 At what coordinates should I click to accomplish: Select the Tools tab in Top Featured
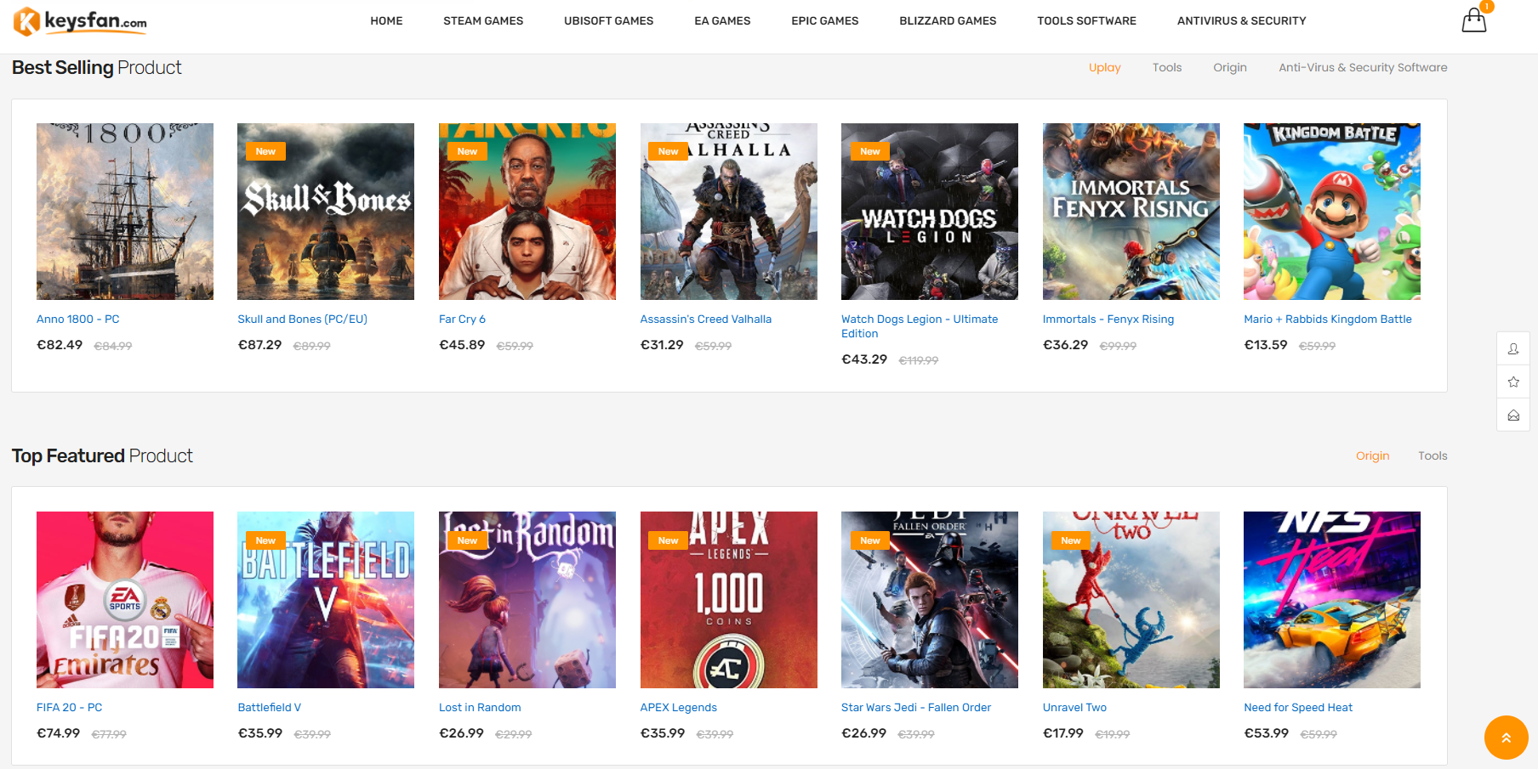pos(1433,456)
